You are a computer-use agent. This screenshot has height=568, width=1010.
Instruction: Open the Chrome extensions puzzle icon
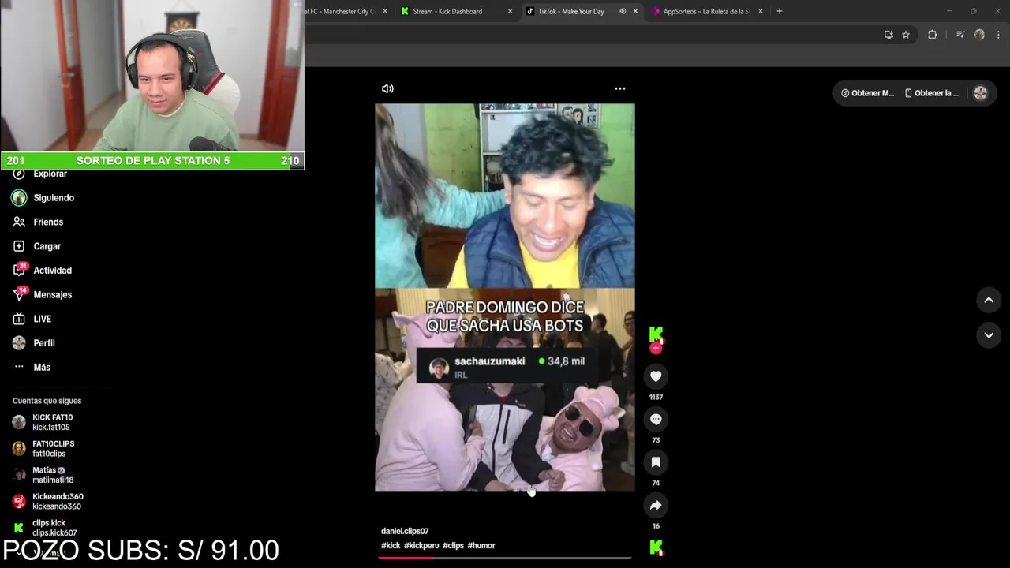(932, 35)
